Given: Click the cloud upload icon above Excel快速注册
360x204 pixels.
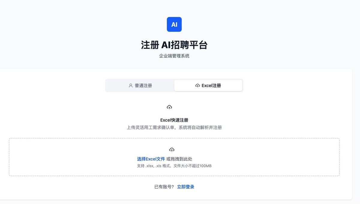Looking at the screenshot, I should click(x=169, y=107).
